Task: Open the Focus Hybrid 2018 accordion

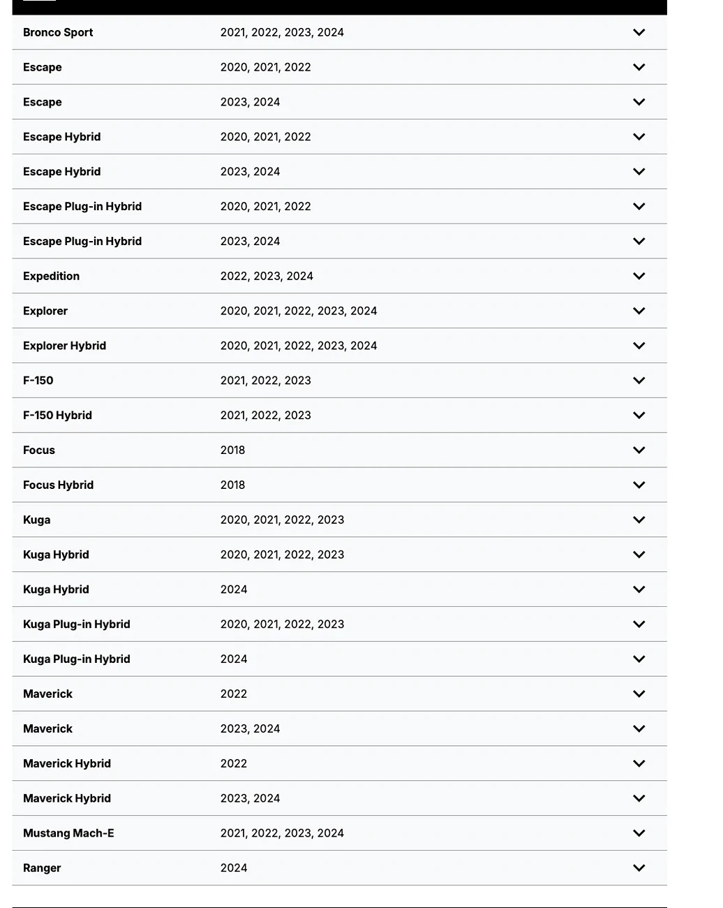Action: tap(639, 485)
